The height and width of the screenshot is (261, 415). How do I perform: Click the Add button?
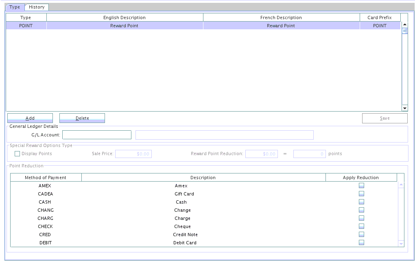tap(30, 118)
